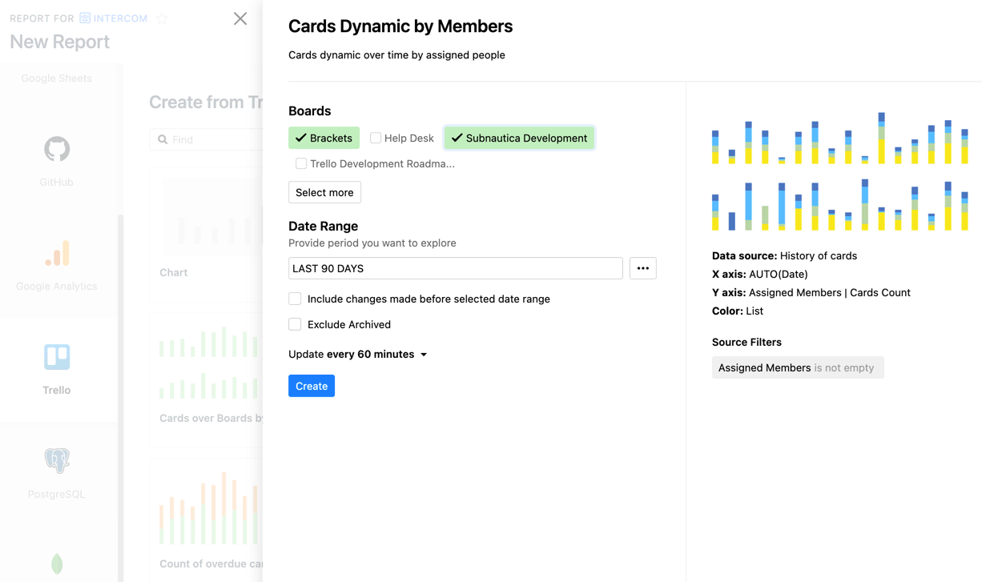This screenshot has width=1002, height=582.
Task: Click the Data source History of cards text
Action: (784, 255)
